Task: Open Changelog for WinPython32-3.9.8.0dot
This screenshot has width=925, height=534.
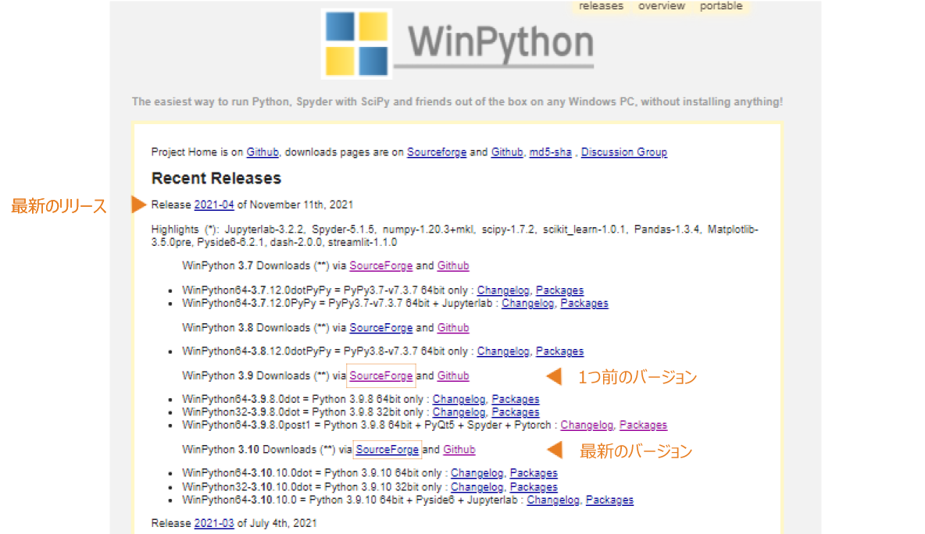Action: [x=459, y=412]
